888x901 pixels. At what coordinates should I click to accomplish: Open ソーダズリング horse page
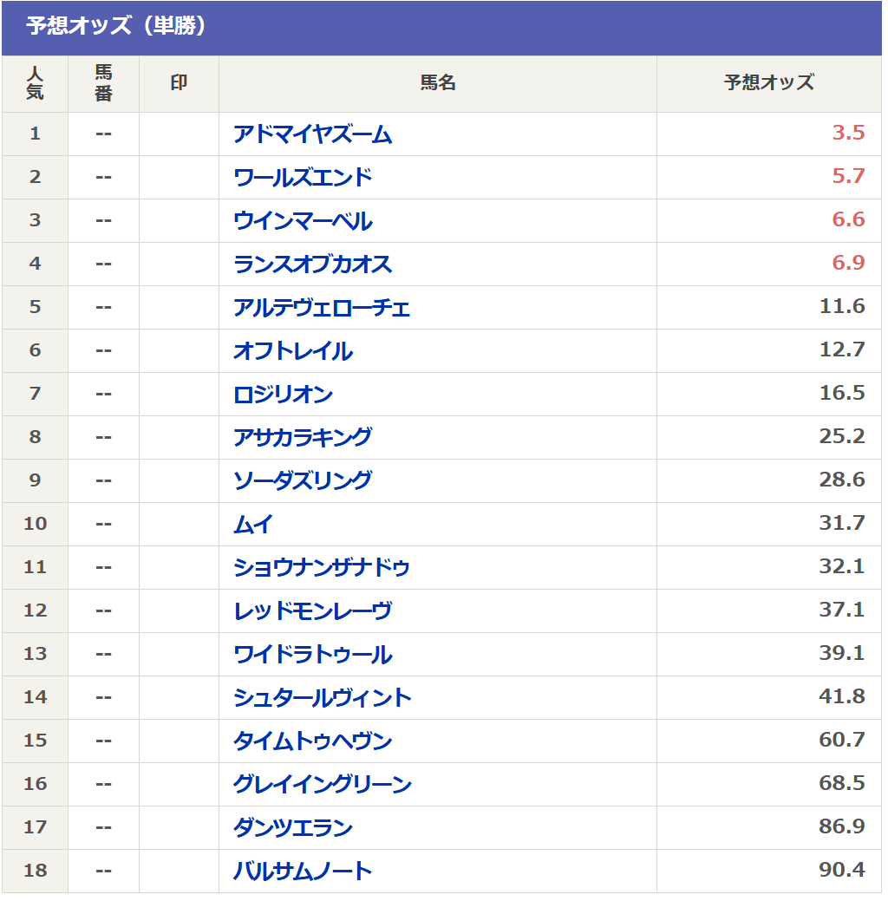303,481
